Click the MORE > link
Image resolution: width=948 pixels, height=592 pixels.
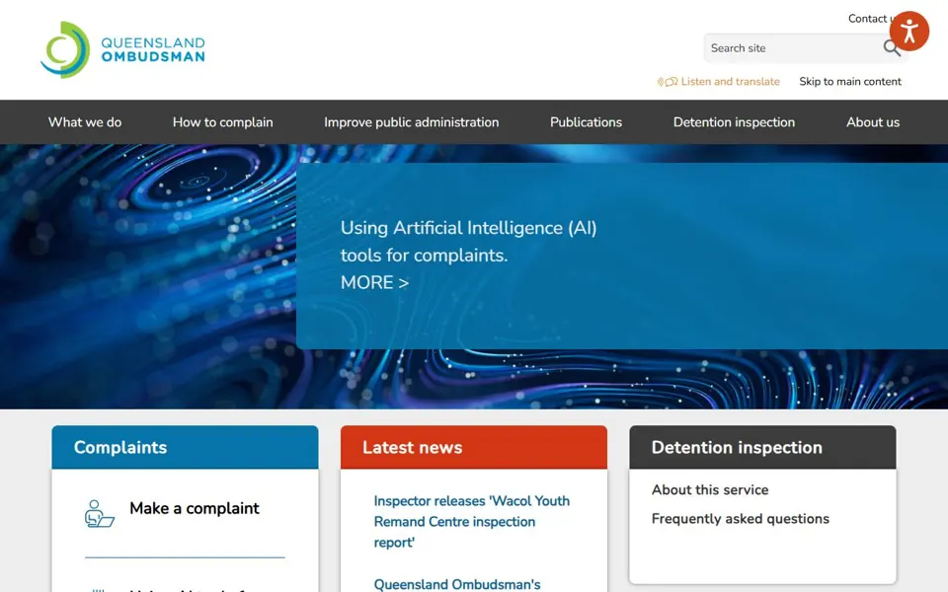[x=374, y=282]
